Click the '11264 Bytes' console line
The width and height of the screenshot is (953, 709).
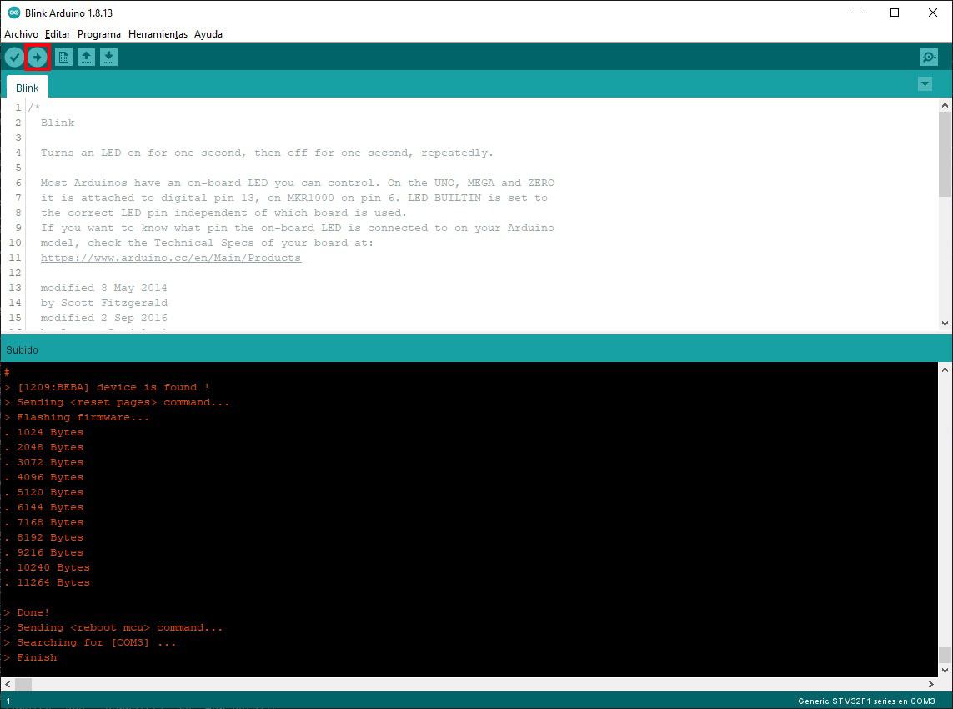coord(47,582)
